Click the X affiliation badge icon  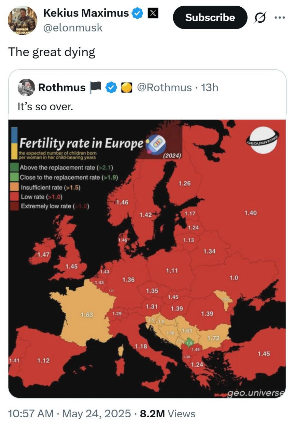tap(153, 13)
